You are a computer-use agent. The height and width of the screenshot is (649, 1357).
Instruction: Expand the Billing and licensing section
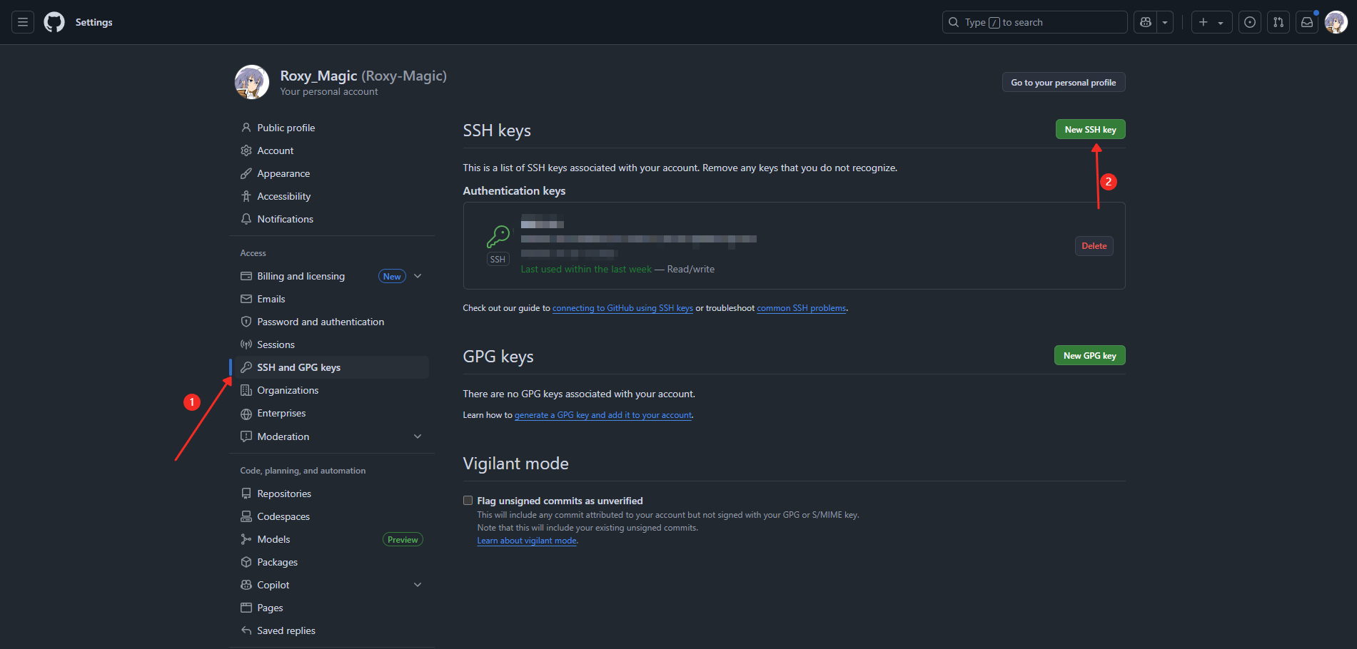pos(418,276)
